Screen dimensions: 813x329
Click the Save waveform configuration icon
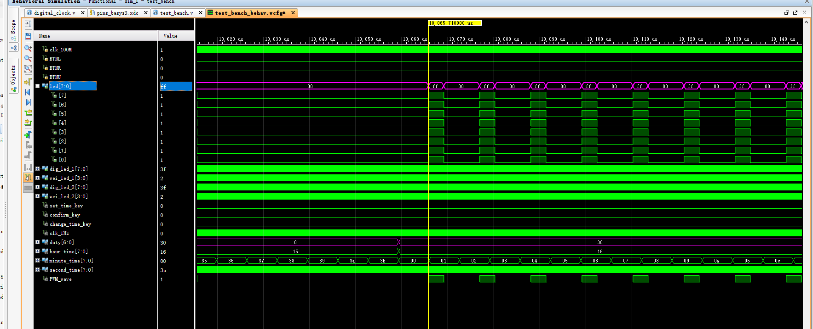tap(28, 36)
